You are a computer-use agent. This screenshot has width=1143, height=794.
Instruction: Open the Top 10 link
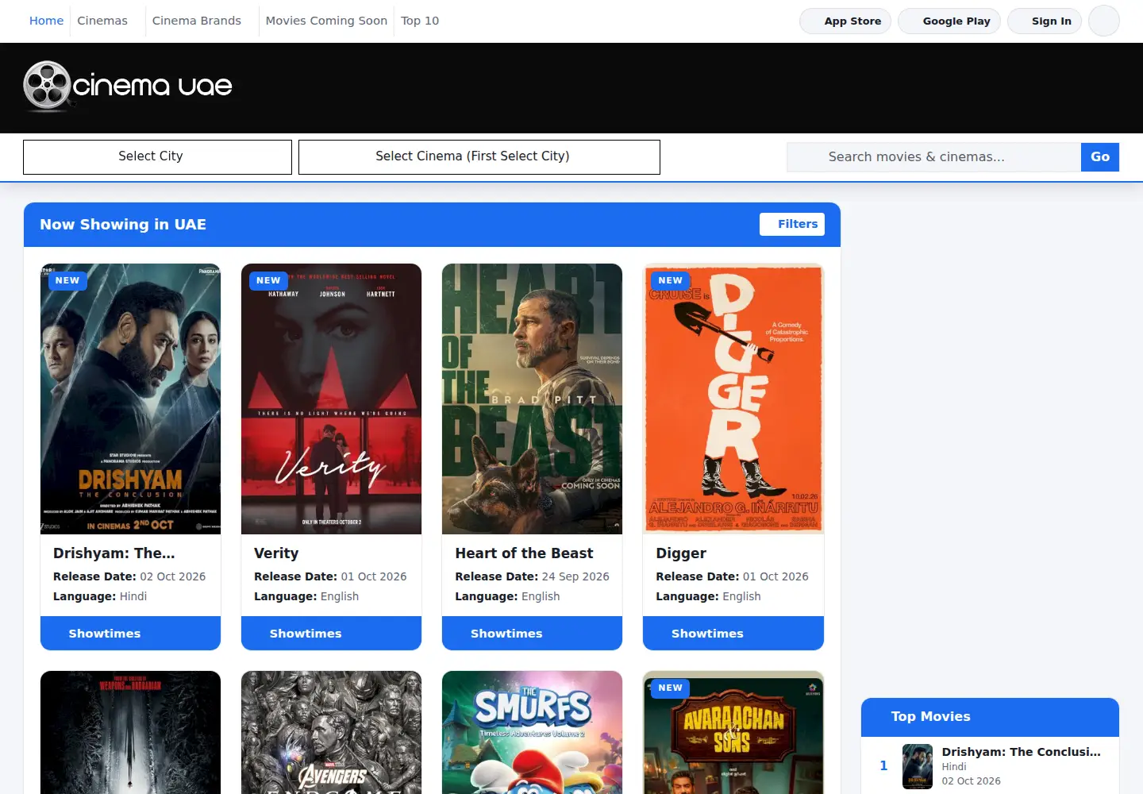click(420, 21)
